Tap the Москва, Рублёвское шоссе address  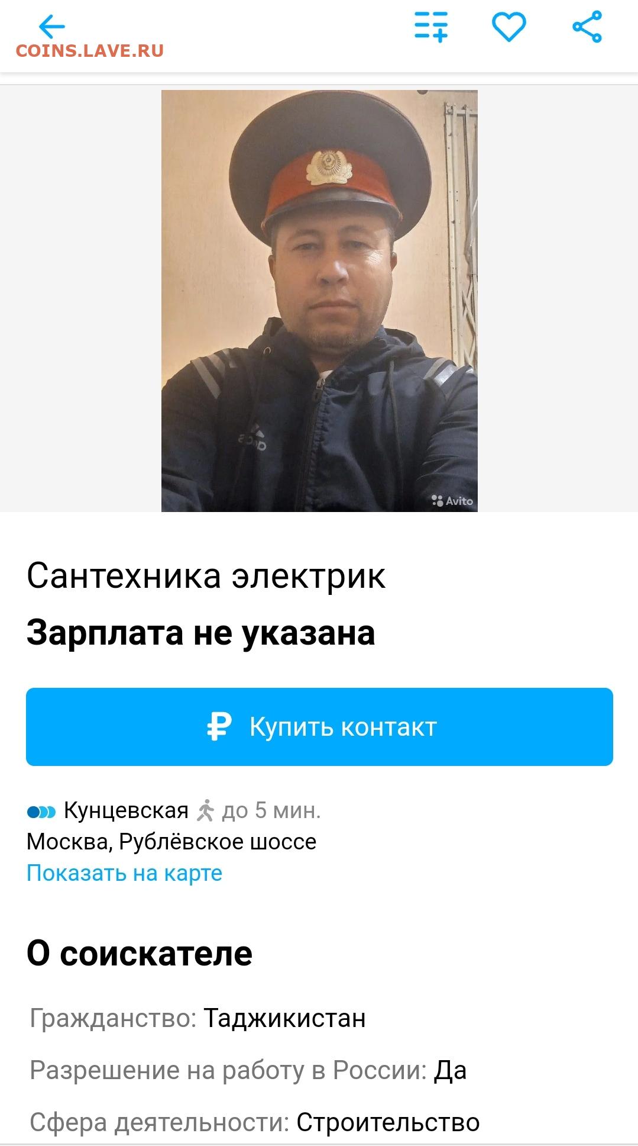point(171,842)
